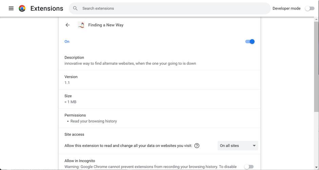Click the scrollbar up arrow
Screen dimensions: 319x170
click(316, 20)
